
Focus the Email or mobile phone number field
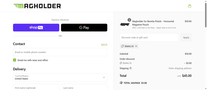pyautogui.click(x=60, y=52)
